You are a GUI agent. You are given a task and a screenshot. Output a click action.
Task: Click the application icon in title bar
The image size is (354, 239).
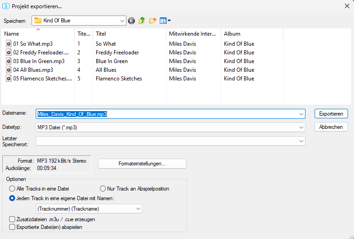(x=5, y=6)
